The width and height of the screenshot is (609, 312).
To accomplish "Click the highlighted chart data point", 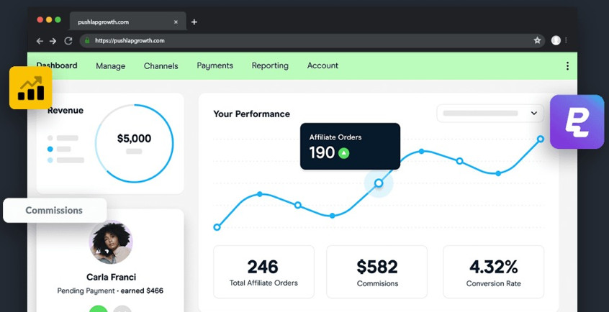I will (379, 183).
